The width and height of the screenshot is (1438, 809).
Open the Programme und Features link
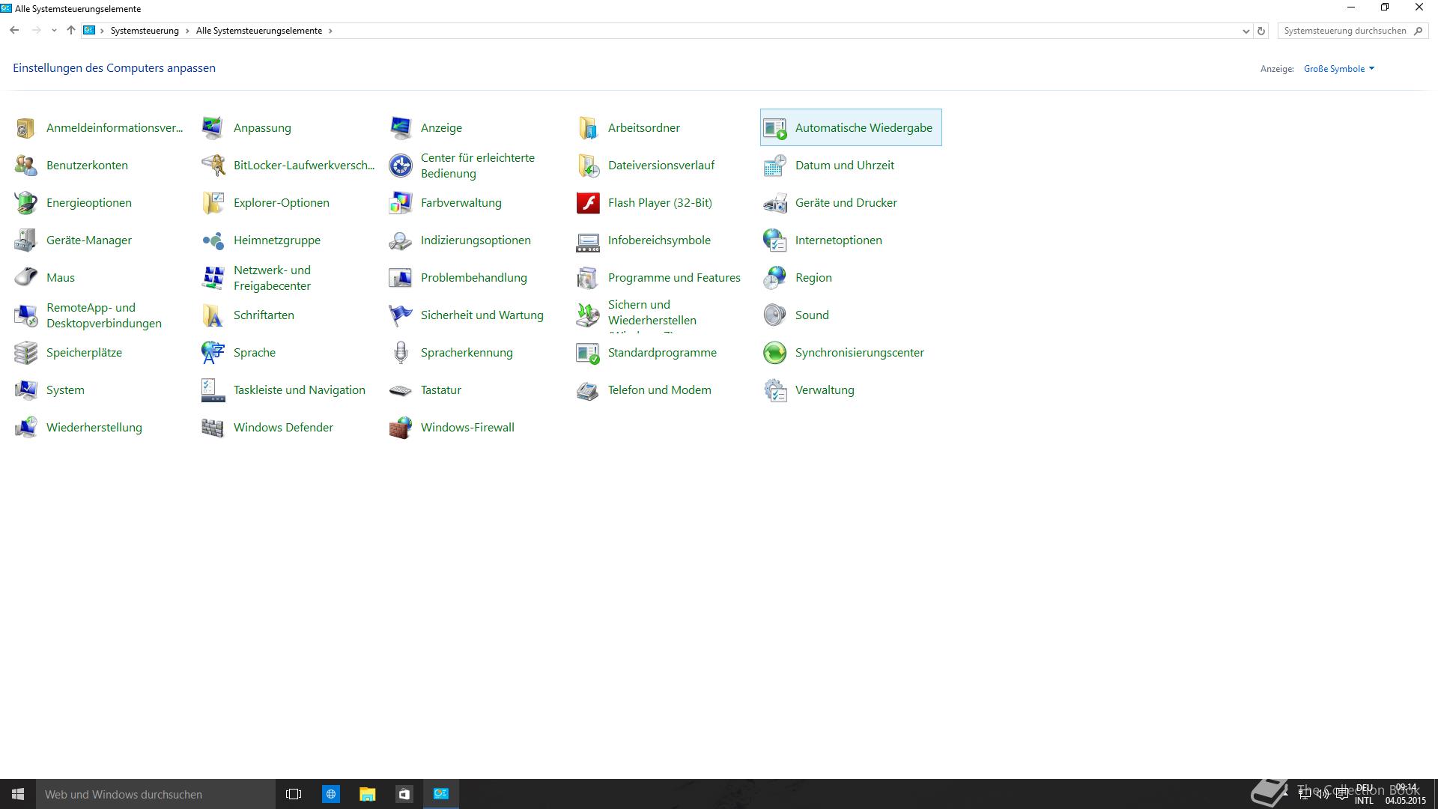(x=674, y=278)
